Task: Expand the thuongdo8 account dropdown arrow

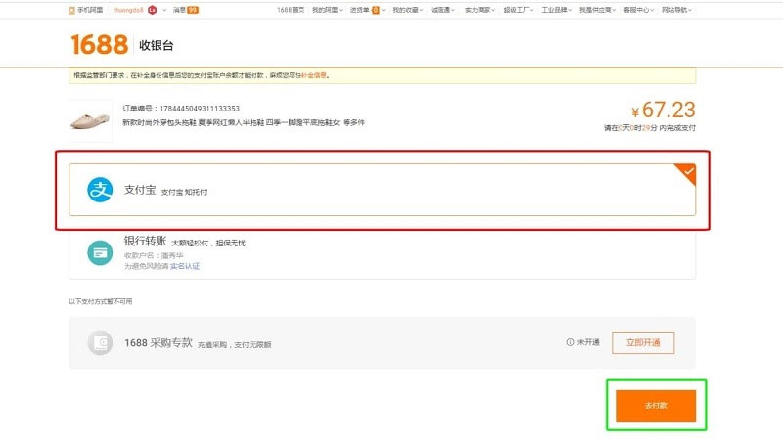Action: coord(164,10)
